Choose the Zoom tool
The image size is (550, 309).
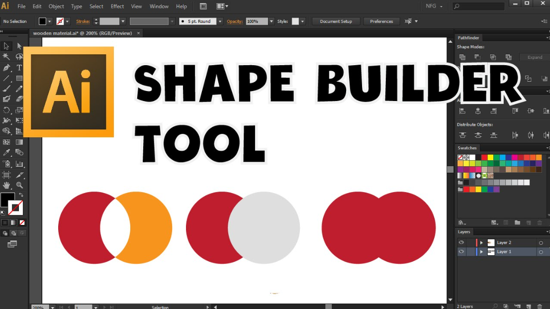coord(19,185)
